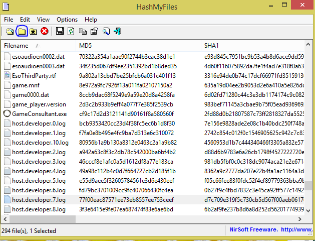This screenshot has width=315, height=241.
Task: Click the horizontal scrollbar right arrow
Action: point(300,219)
